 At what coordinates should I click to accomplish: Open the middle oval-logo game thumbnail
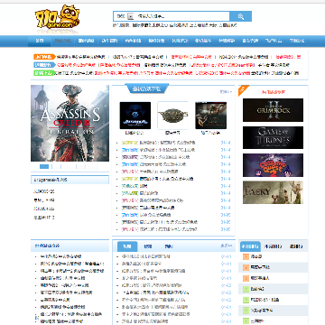(172, 116)
